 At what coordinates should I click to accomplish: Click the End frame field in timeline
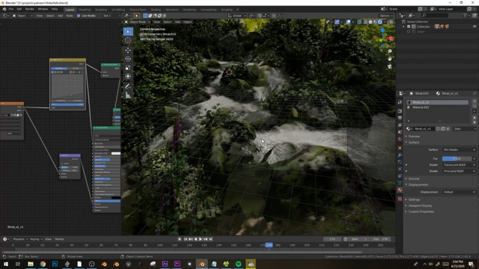coord(381,239)
